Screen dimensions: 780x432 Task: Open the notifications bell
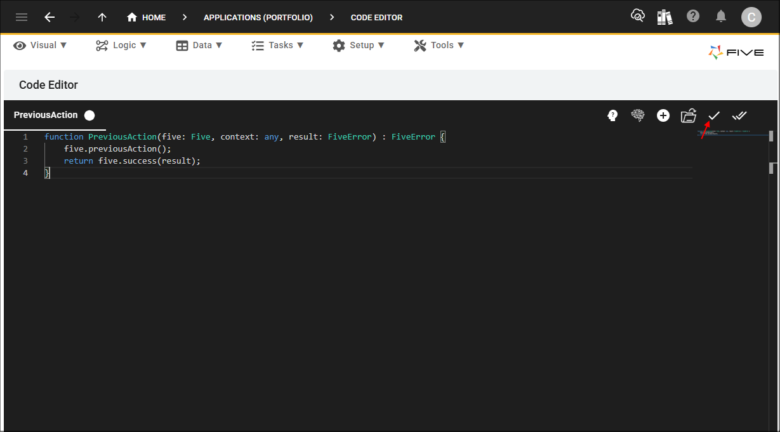(x=721, y=16)
